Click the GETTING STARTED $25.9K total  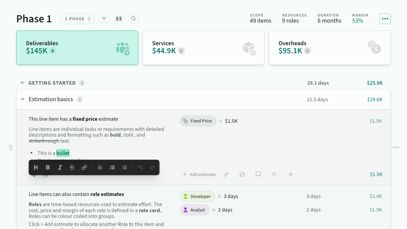375,83
